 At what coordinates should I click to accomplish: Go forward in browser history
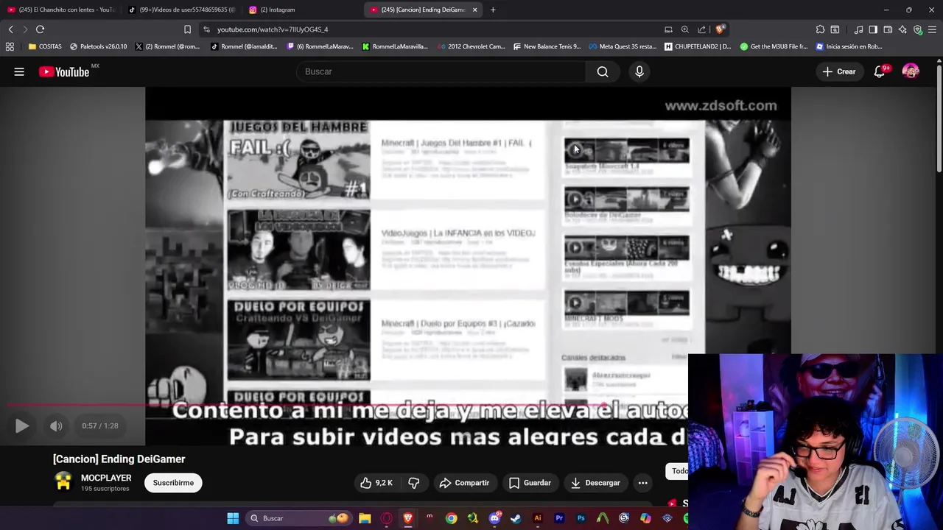click(25, 29)
